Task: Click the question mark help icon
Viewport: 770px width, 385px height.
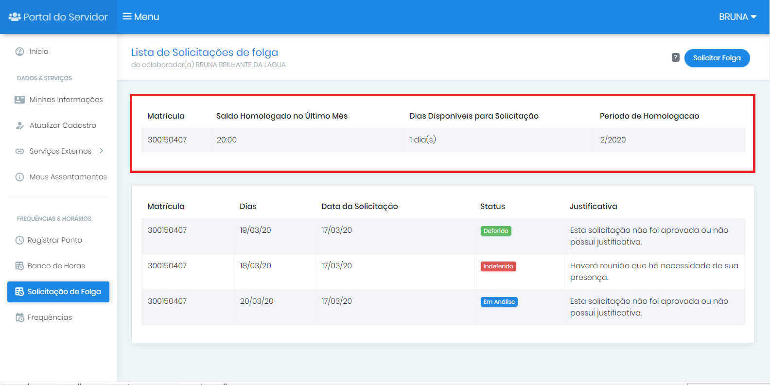Action: (x=676, y=57)
